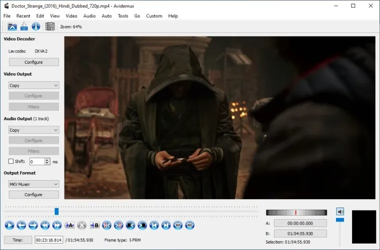Viewport: 380px width, 250px height.
Task: Open the Audio menu
Action: (x=89, y=16)
